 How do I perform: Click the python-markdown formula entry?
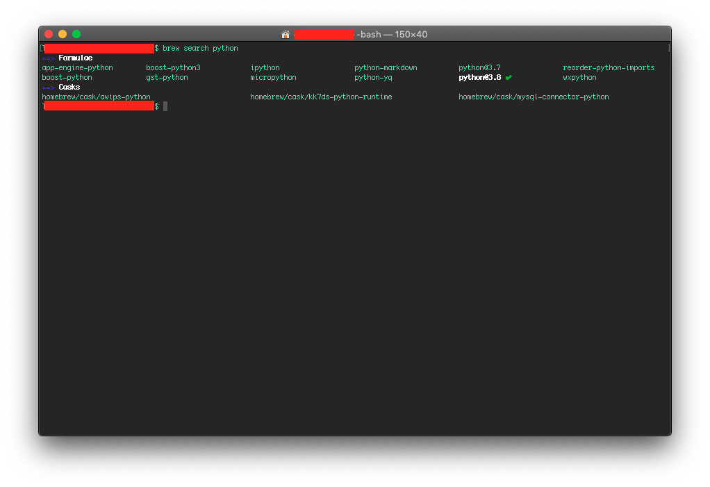coord(386,68)
